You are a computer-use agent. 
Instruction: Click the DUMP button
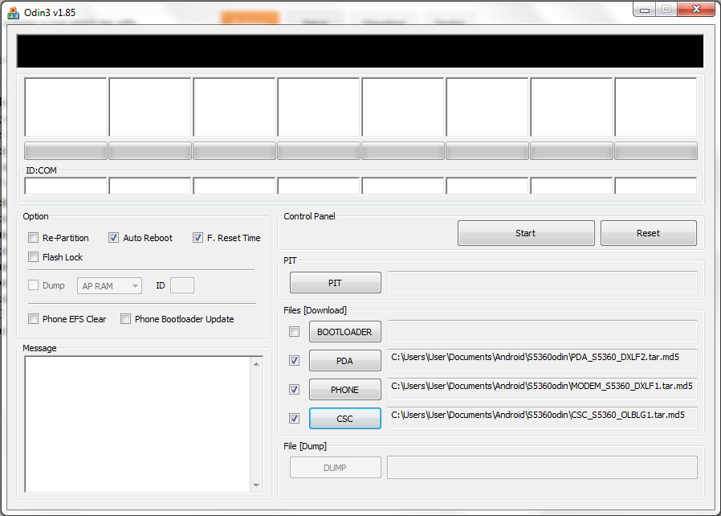[336, 468]
